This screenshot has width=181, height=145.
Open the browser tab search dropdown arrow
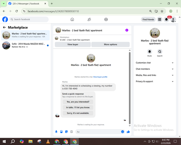[4, 4]
